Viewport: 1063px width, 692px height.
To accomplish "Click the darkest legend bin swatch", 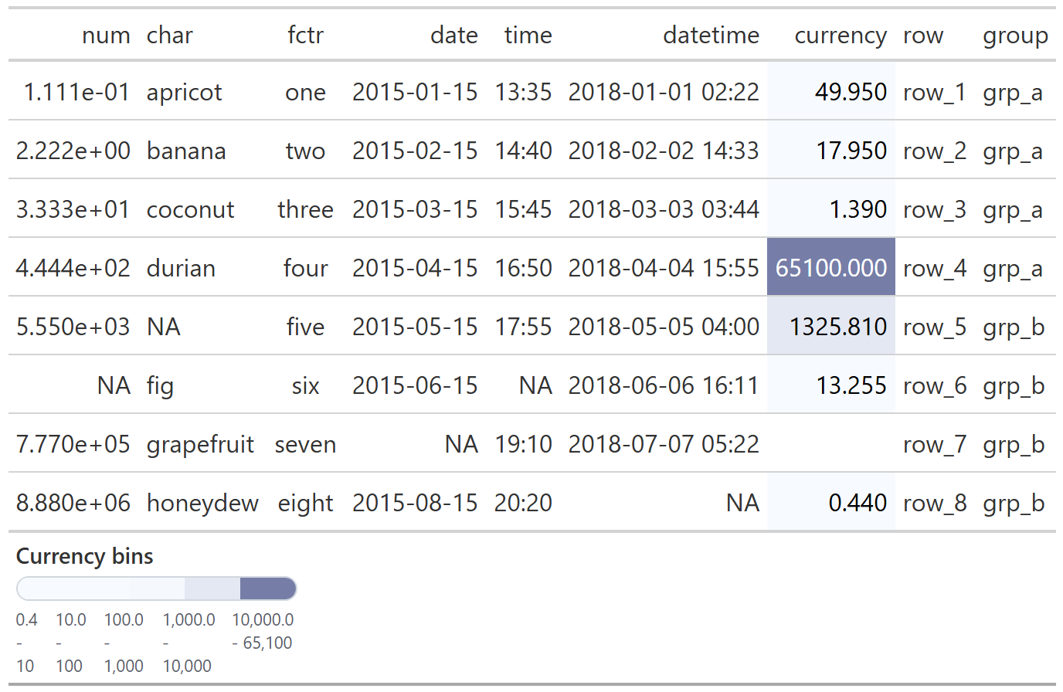I will (x=267, y=589).
